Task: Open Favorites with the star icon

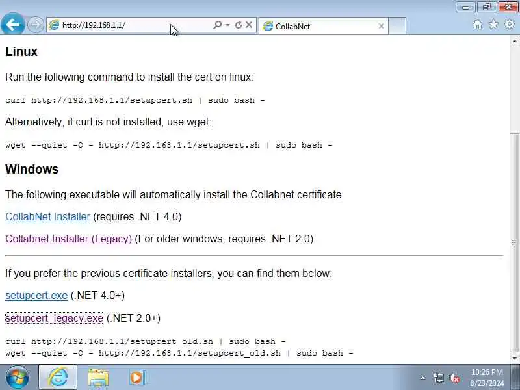Action: tap(493, 24)
